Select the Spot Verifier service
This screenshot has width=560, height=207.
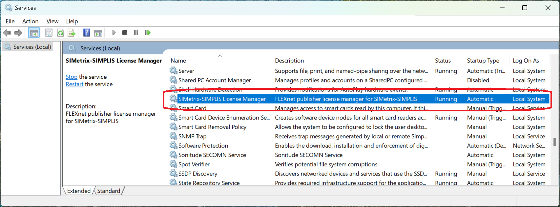pos(194,164)
